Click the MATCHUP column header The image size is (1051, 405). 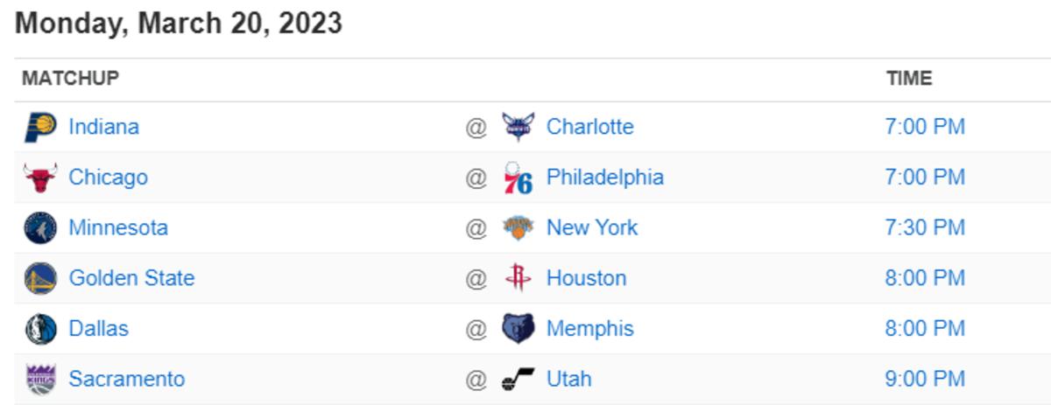[70, 78]
